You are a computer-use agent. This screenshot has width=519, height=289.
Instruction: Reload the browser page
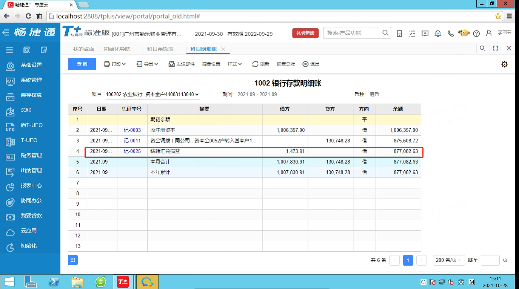tap(28, 16)
